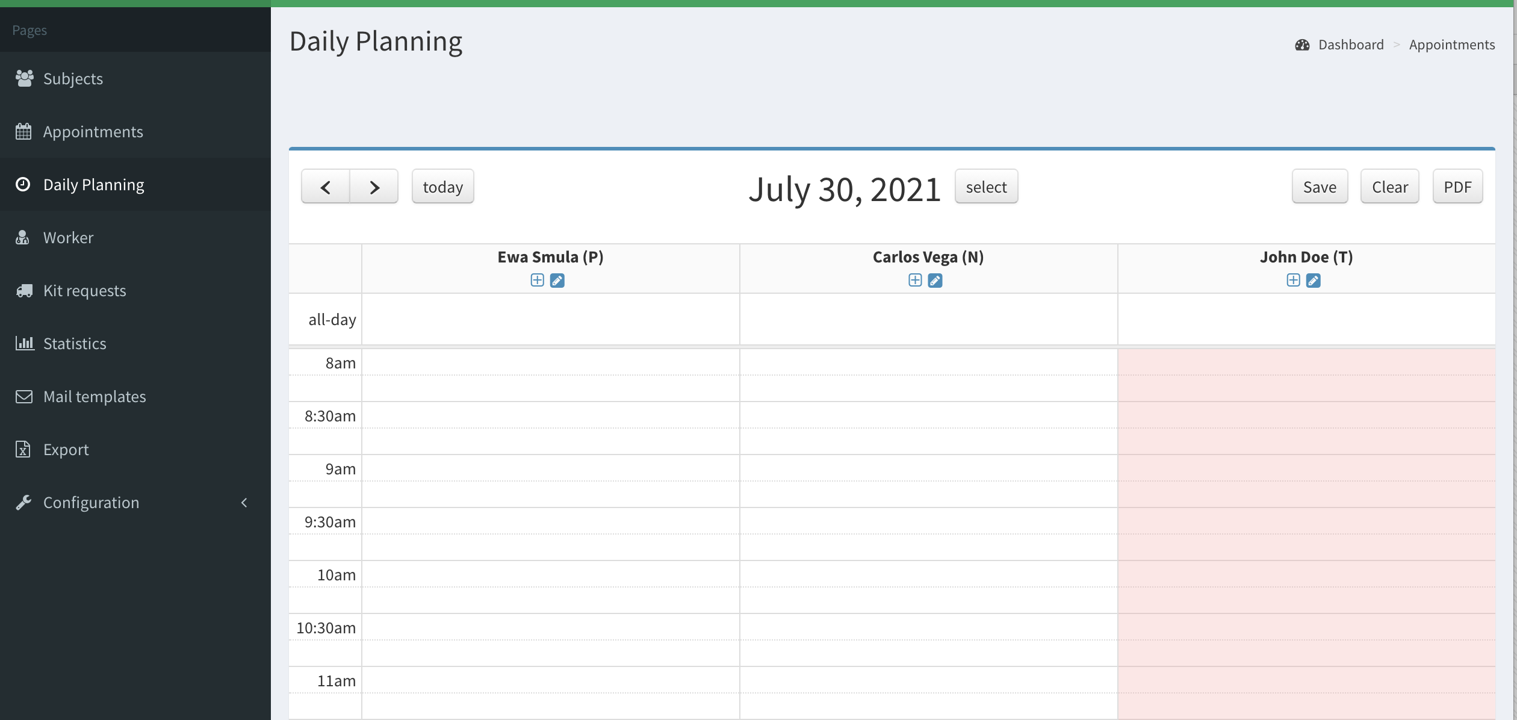Viewport: 1517px width, 720px height.
Task: Click the edit pencil icon under Carlos Vega
Action: pos(935,281)
